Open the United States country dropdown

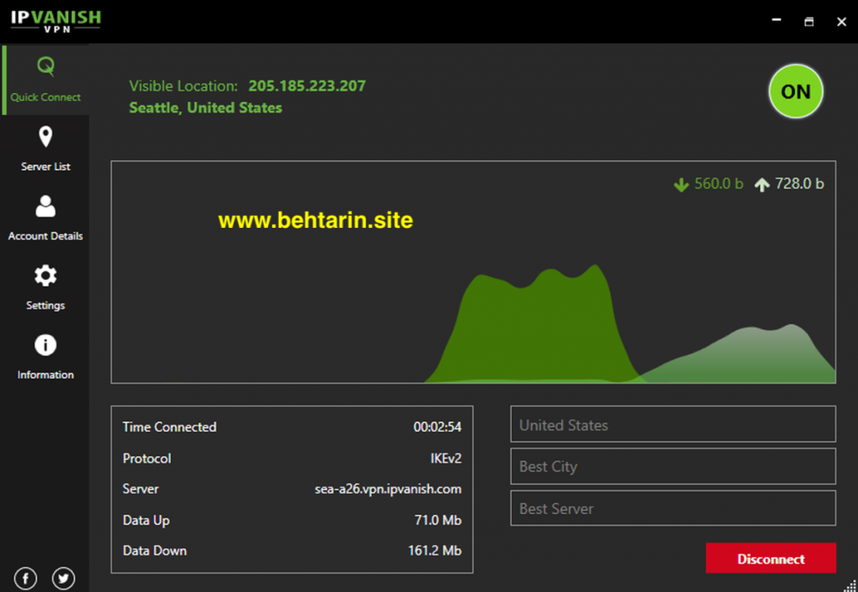[x=673, y=425]
